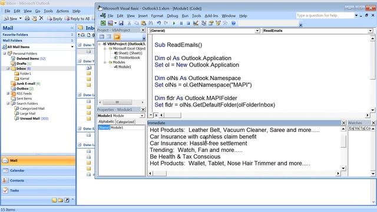Open the ReadEmails procedure dropdown

pos(370,31)
